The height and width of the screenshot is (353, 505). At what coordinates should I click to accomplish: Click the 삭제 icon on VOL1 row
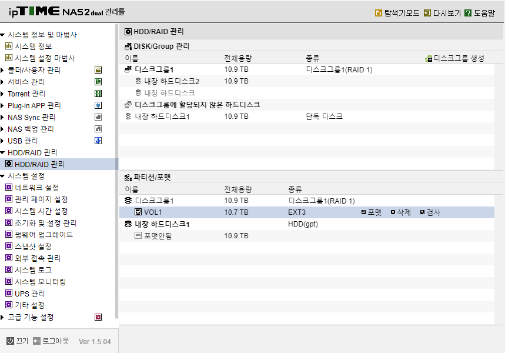(393, 212)
